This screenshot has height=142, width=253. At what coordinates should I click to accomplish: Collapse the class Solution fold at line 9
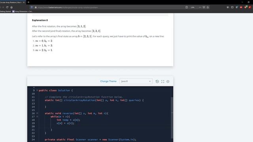(37, 90)
